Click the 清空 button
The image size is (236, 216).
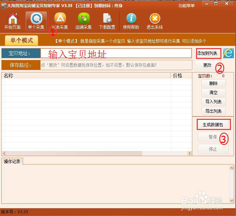click(214, 92)
